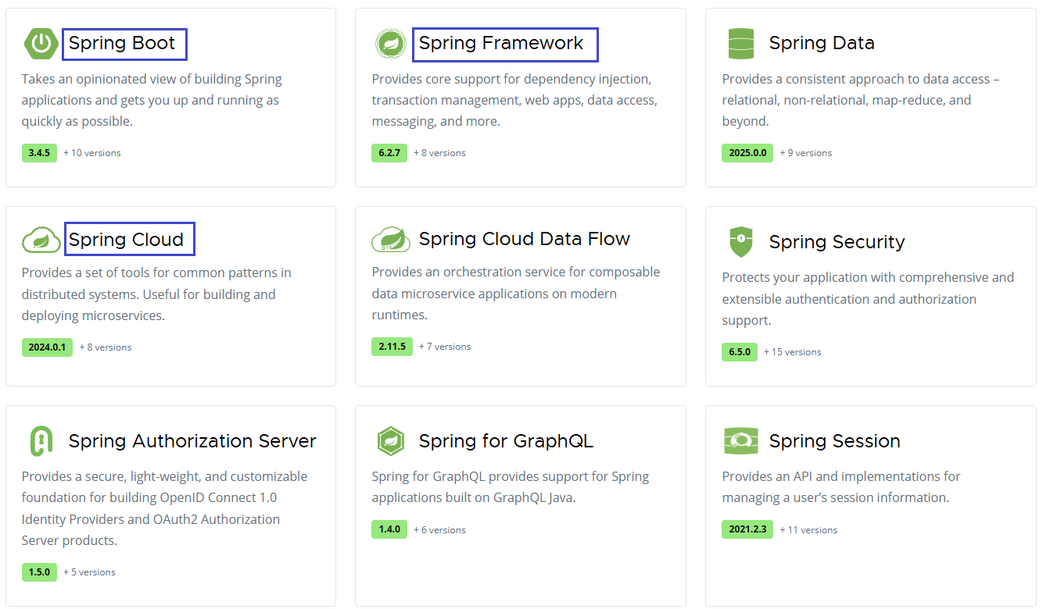1043x609 pixels.
Task: Visit the Spring Cloud Data Flow project
Action: tap(525, 239)
